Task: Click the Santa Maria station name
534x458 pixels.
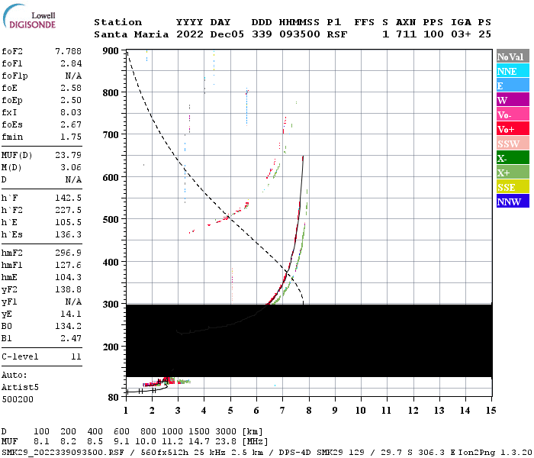Action: [131, 34]
